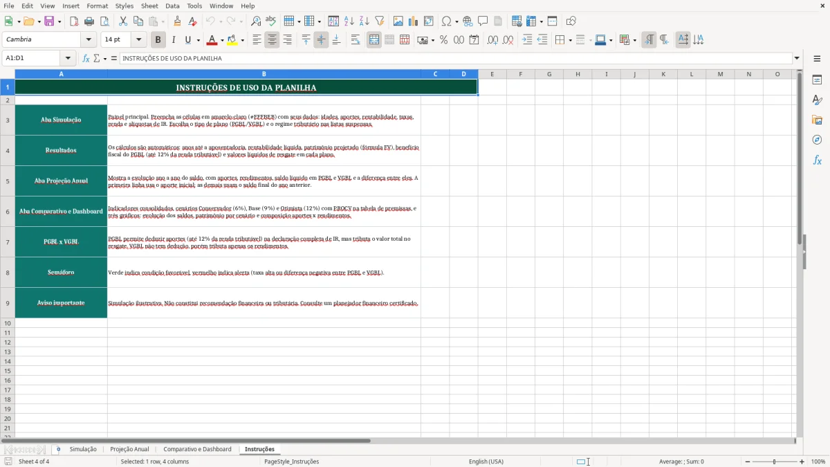830x467 pixels.
Task: Switch to Comparativo e Dashboard tab
Action: (x=197, y=450)
